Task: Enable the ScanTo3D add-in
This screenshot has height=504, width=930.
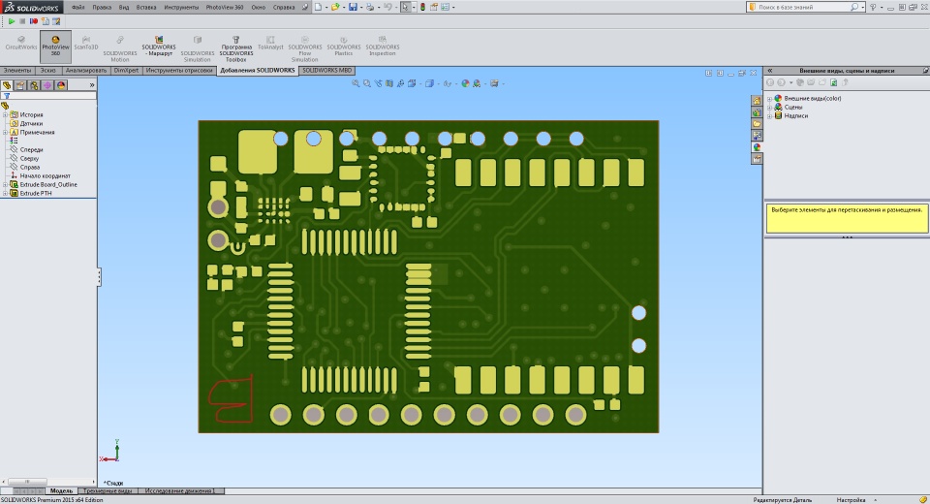Action: tap(86, 43)
